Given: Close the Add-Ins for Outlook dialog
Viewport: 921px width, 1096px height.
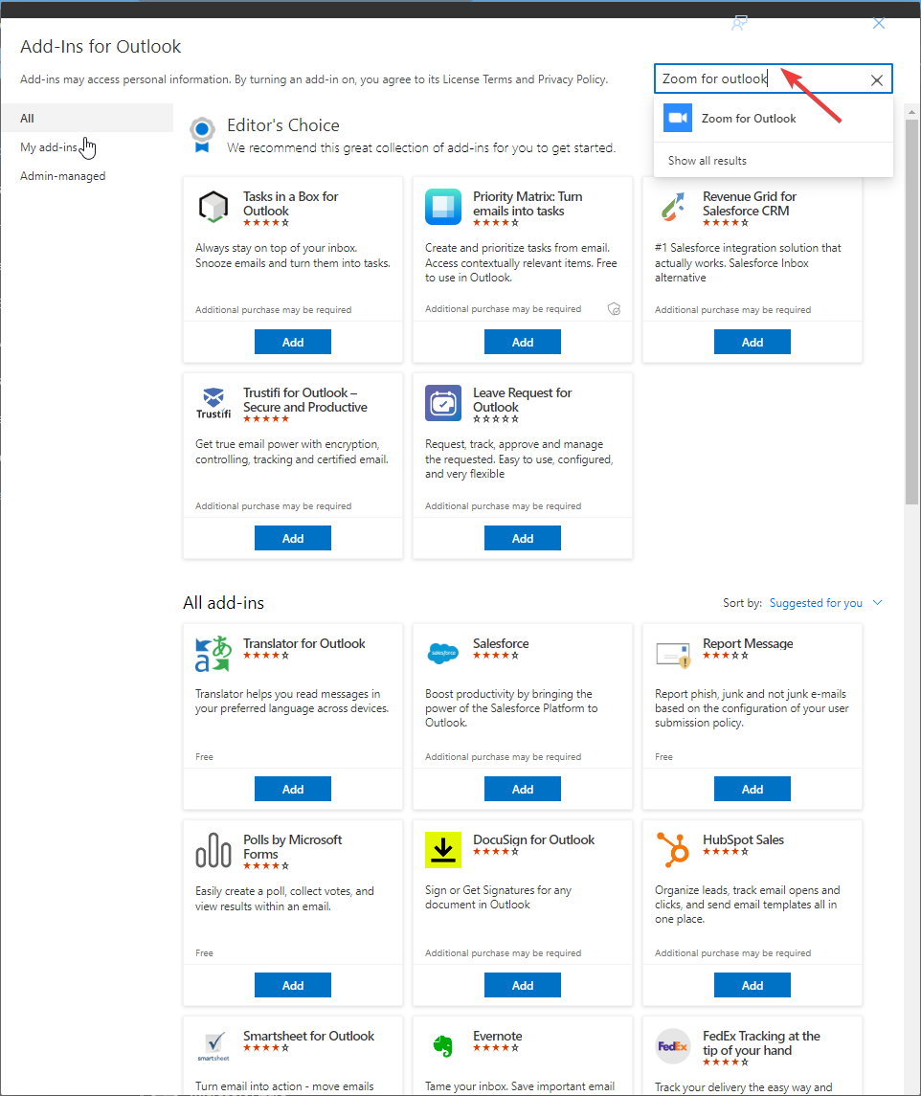Looking at the screenshot, I should [878, 24].
